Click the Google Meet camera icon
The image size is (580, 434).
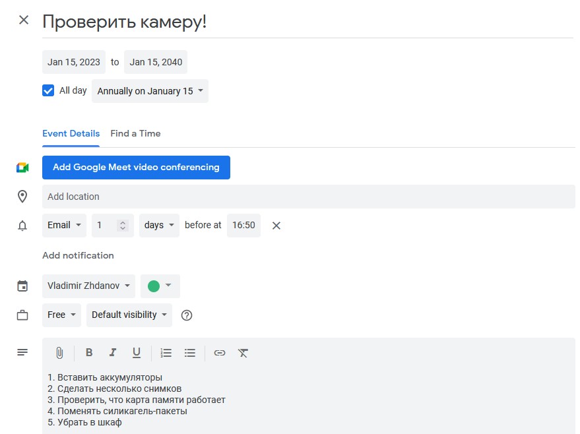coord(22,168)
